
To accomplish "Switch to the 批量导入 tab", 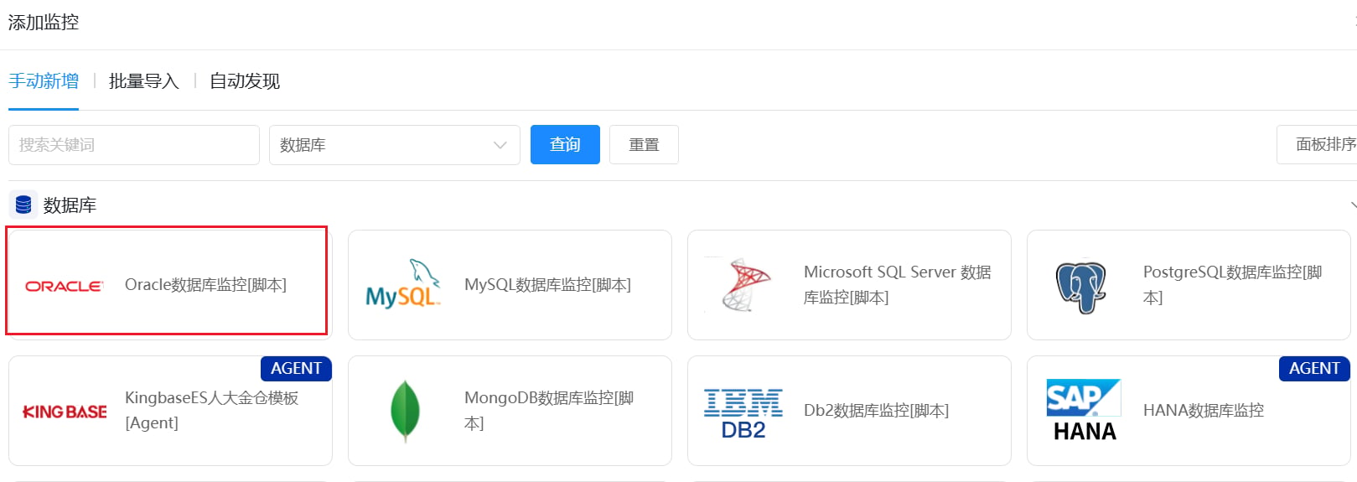I will pos(144,81).
